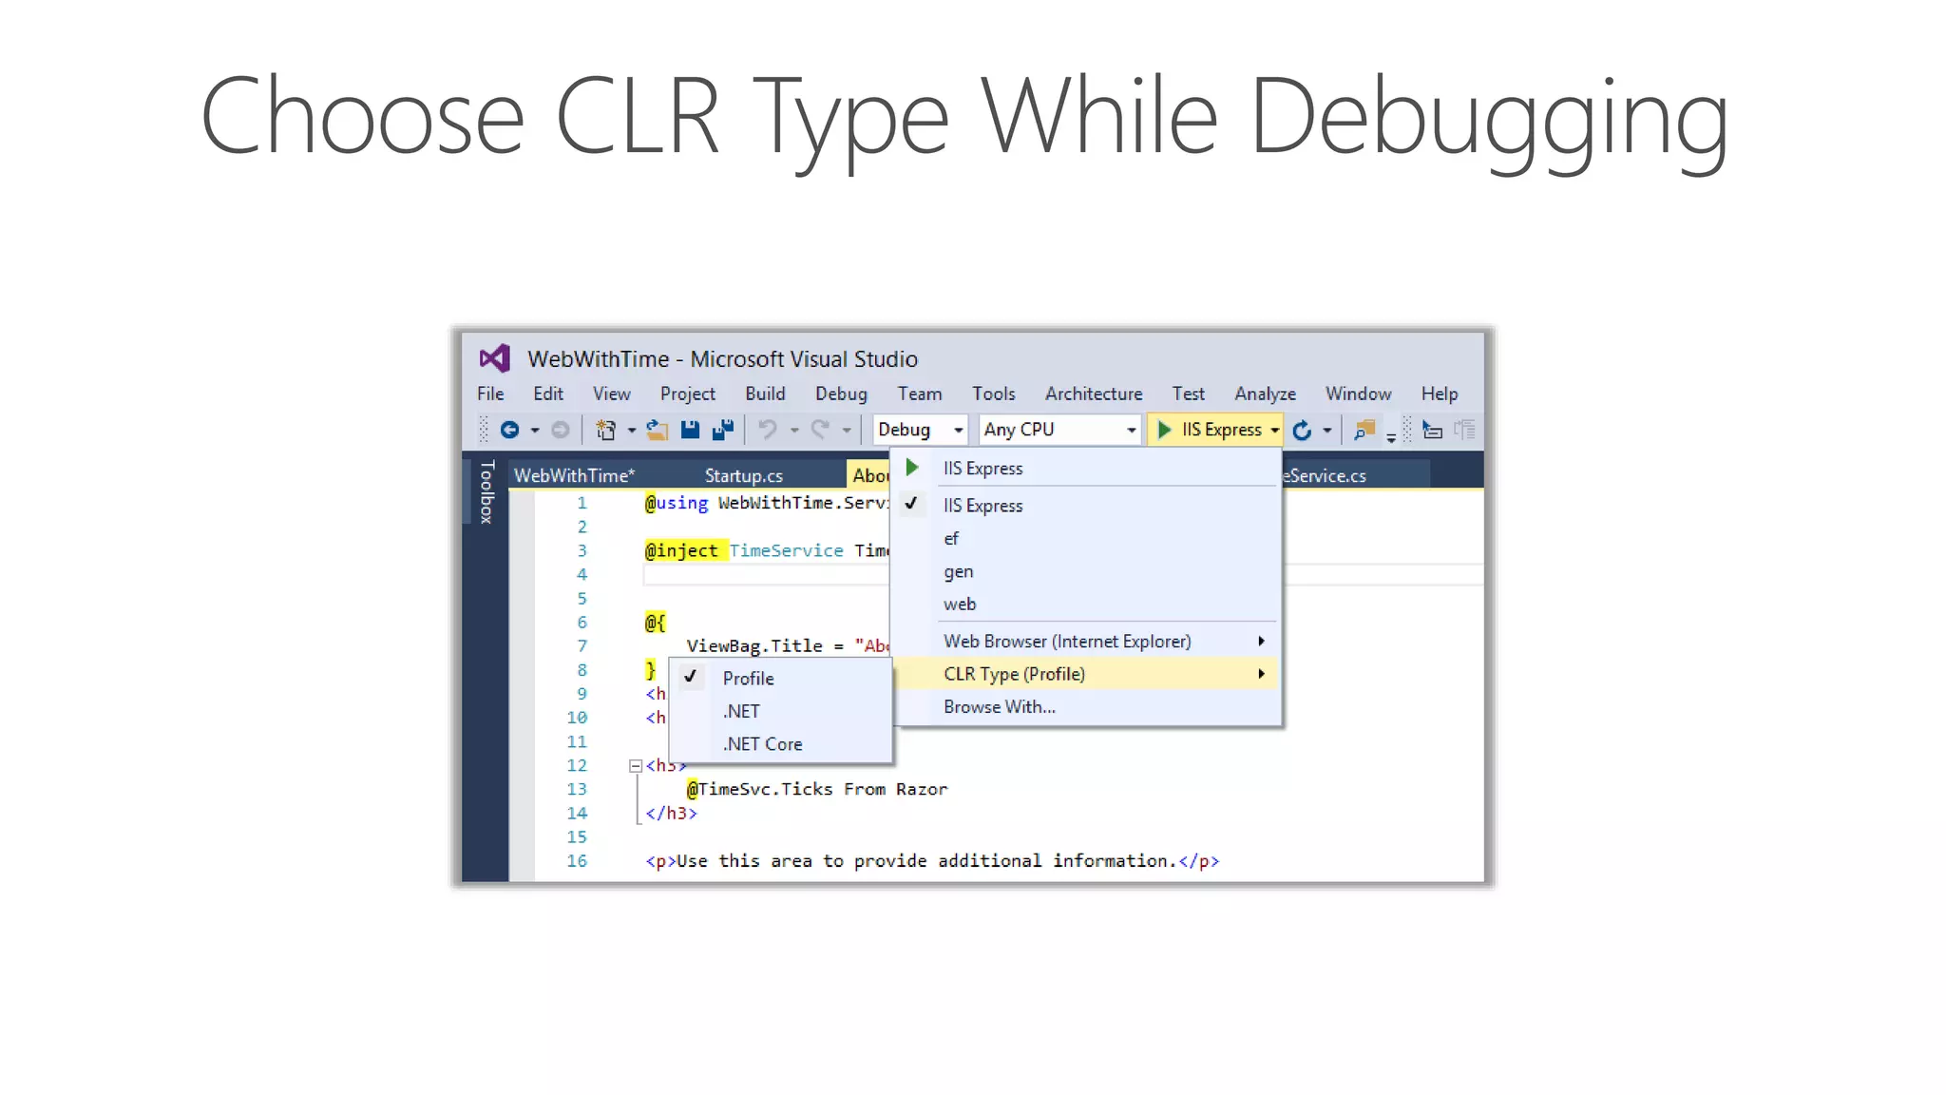Start debugging with the IIS Express button

point(1209,430)
